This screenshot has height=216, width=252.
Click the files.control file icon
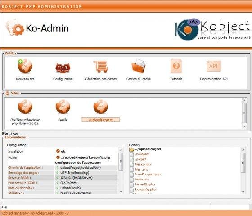coord(132,164)
